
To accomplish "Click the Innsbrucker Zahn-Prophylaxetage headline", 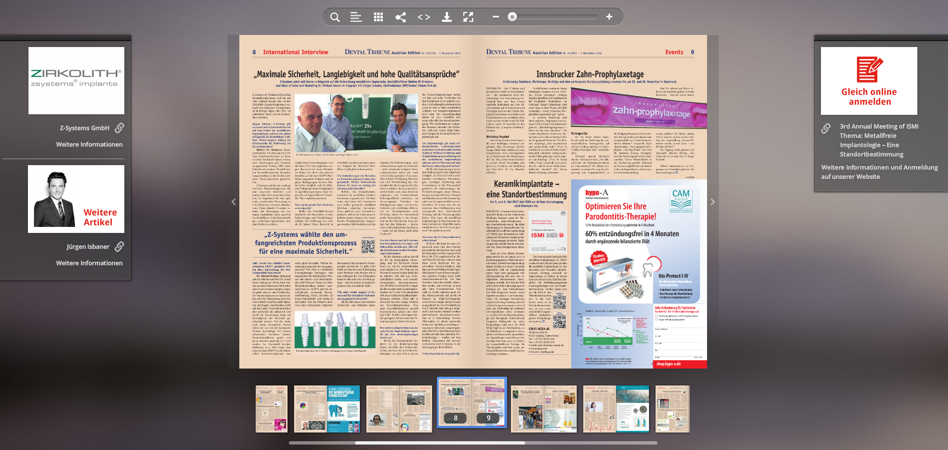I will point(590,74).
